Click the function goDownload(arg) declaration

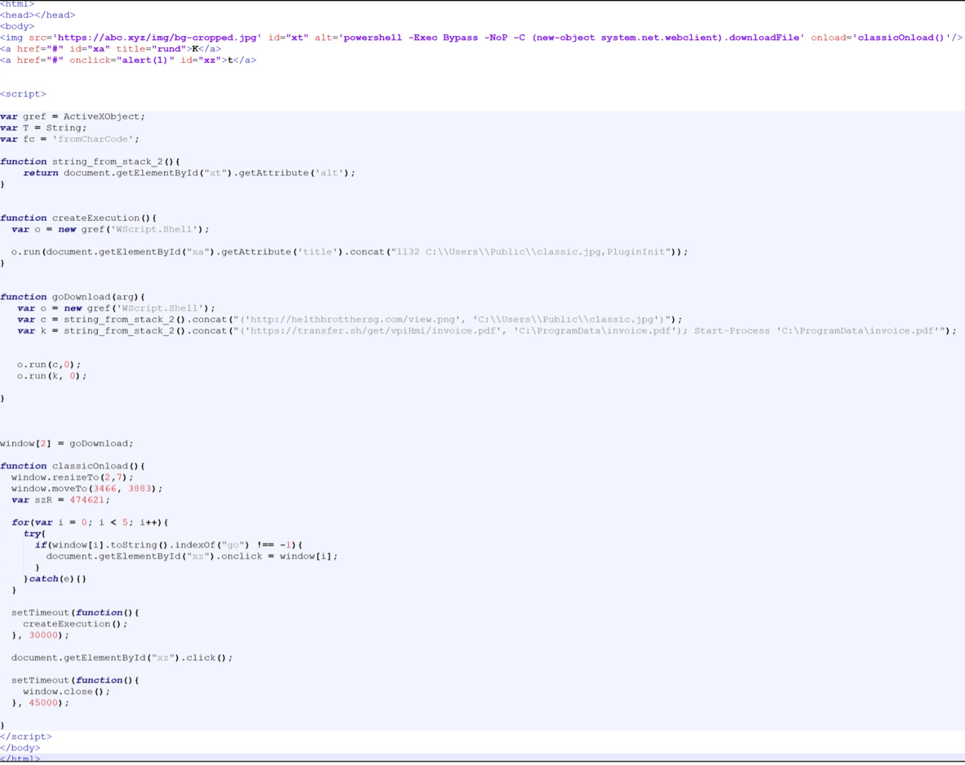(x=73, y=297)
